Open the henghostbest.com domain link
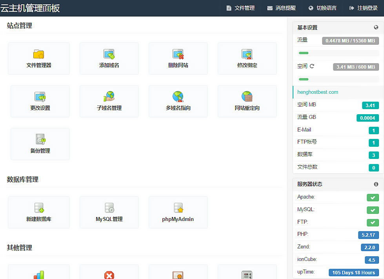The width and height of the screenshot is (384, 279). coord(318,92)
